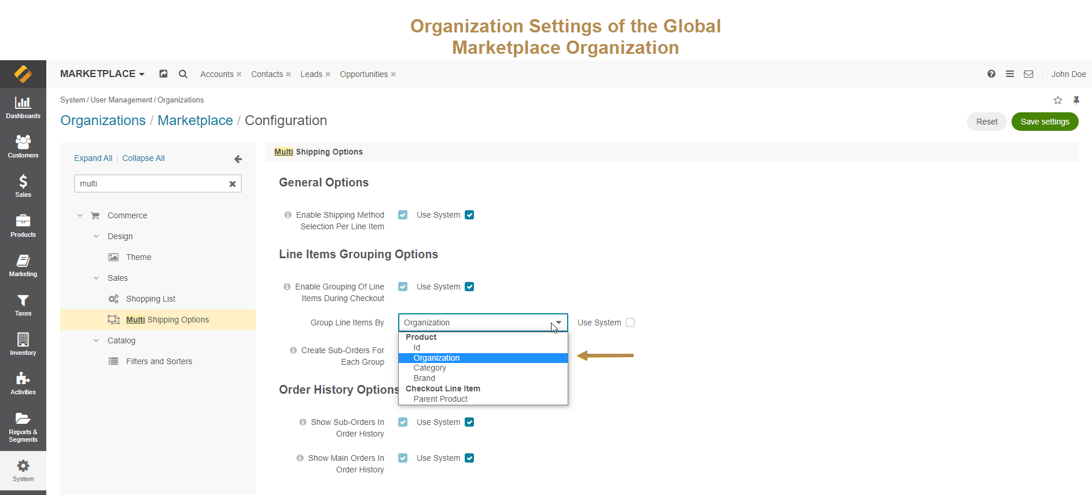Open the Activities sidebar menu

pos(23,384)
